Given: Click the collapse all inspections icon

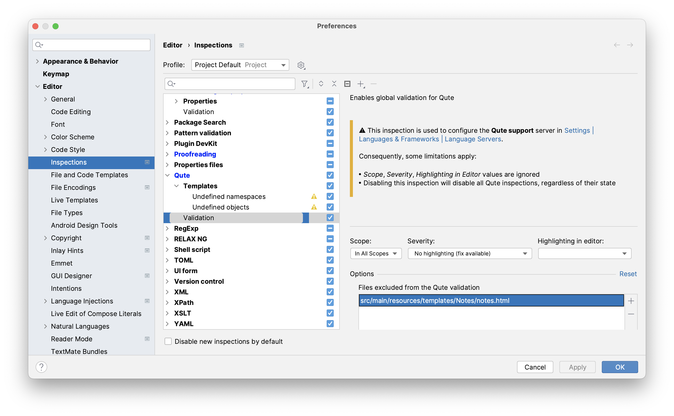Looking at the screenshot, I should [334, 84].
